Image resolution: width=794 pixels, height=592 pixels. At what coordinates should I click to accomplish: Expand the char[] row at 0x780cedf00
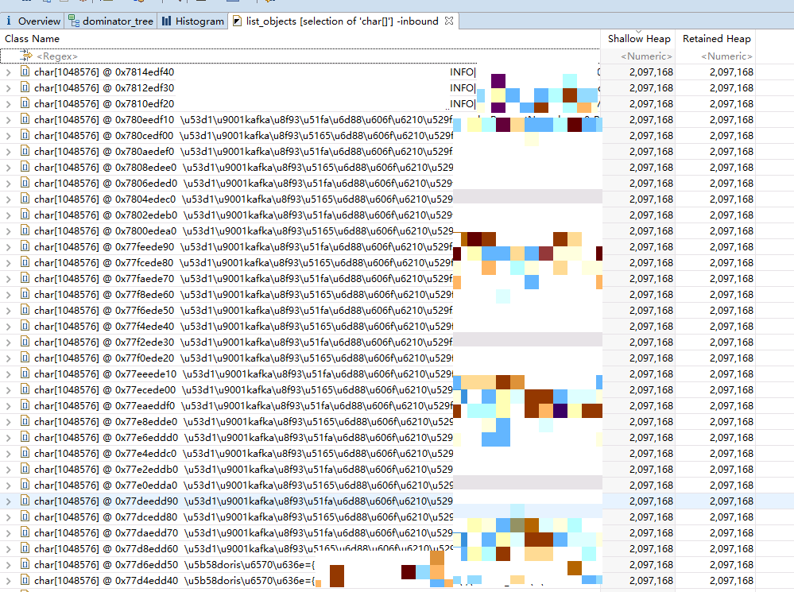(8, 136)
